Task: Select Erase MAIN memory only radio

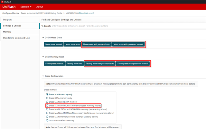Action: pyautogui.click(x=47, y=94)
